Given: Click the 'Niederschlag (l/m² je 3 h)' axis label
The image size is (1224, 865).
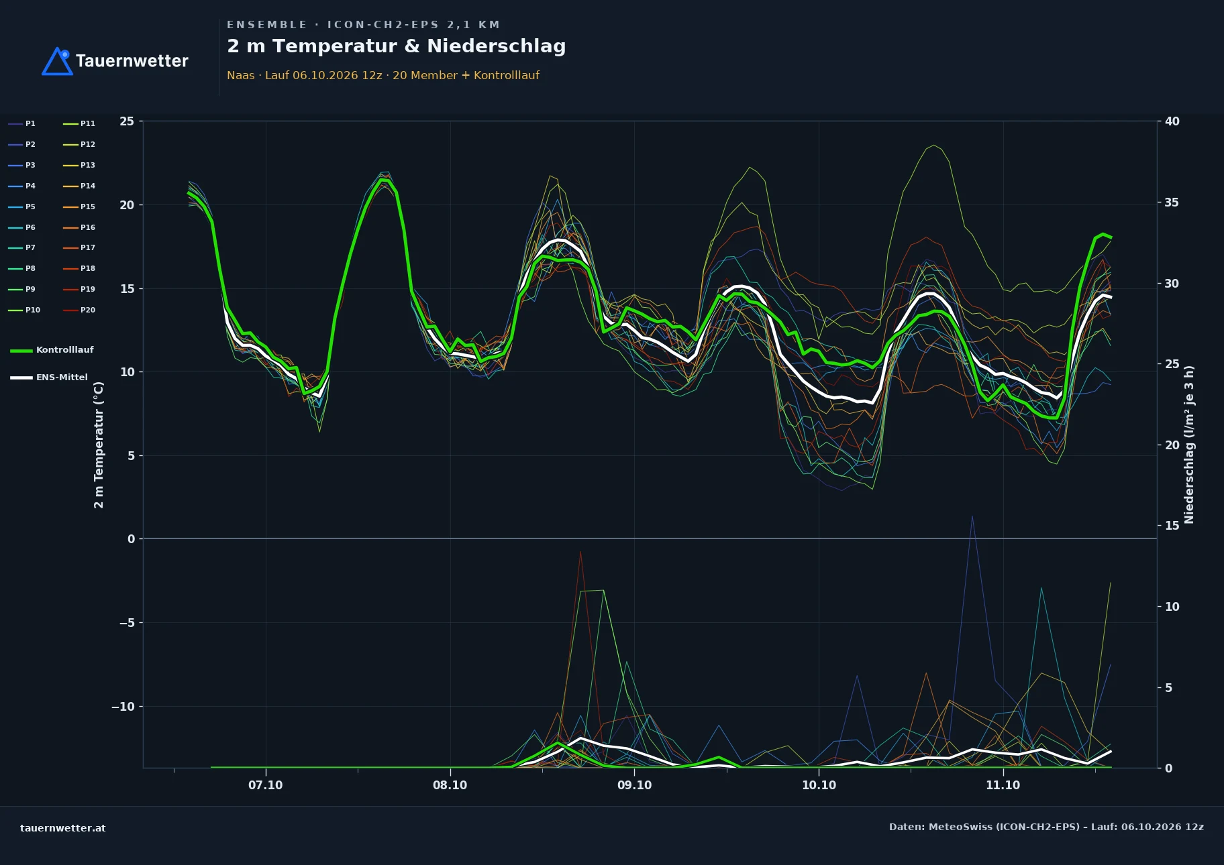Looking at the screenshot, I should coord(1189,445).
